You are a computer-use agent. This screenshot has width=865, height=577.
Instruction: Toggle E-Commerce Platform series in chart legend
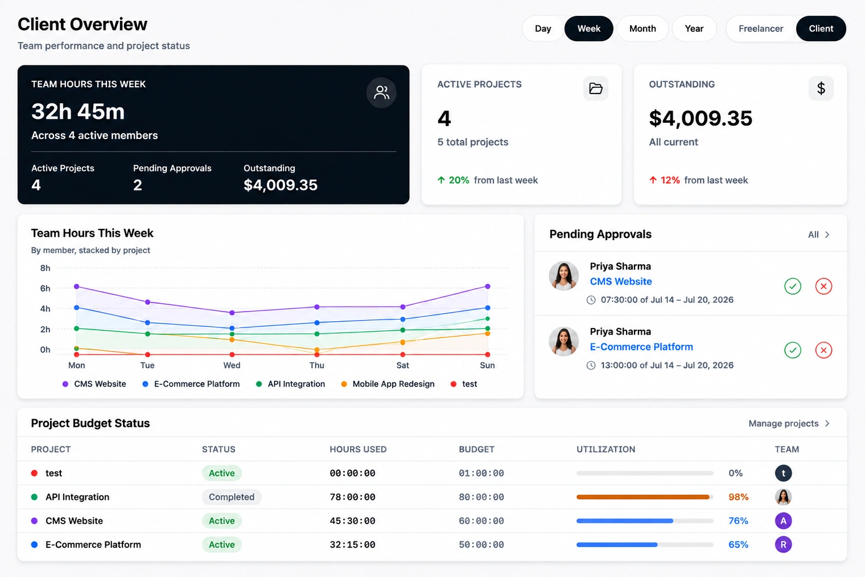click(191, 384)
